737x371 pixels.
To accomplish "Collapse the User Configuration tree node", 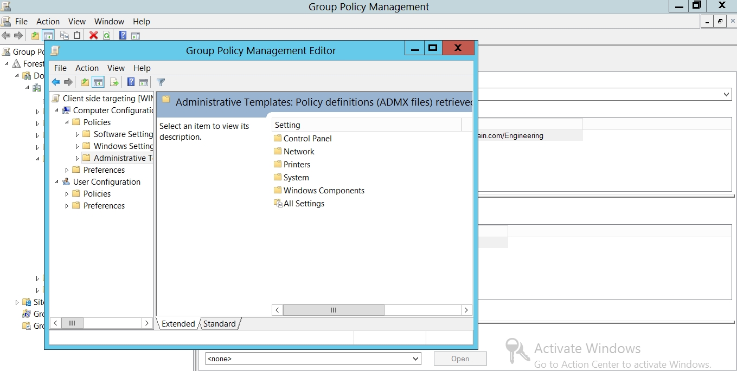I will pyautogui.click(x=57, y=182).
